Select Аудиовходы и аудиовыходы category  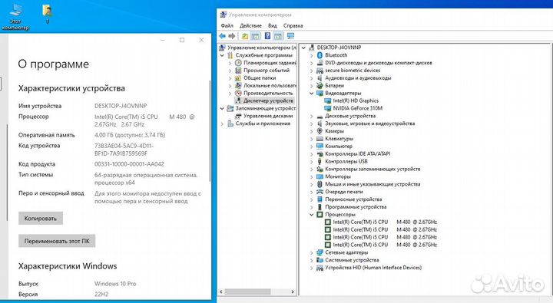pyautogui.click(x=358, y=78)
